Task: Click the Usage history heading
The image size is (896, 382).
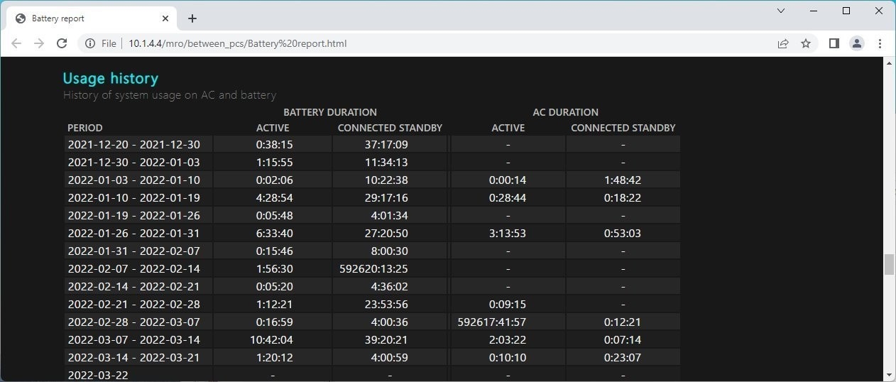Action: point(110,78)
